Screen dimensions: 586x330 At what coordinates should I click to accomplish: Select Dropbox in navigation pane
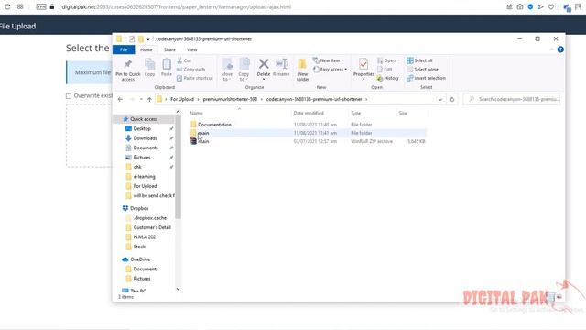point(139,208)
